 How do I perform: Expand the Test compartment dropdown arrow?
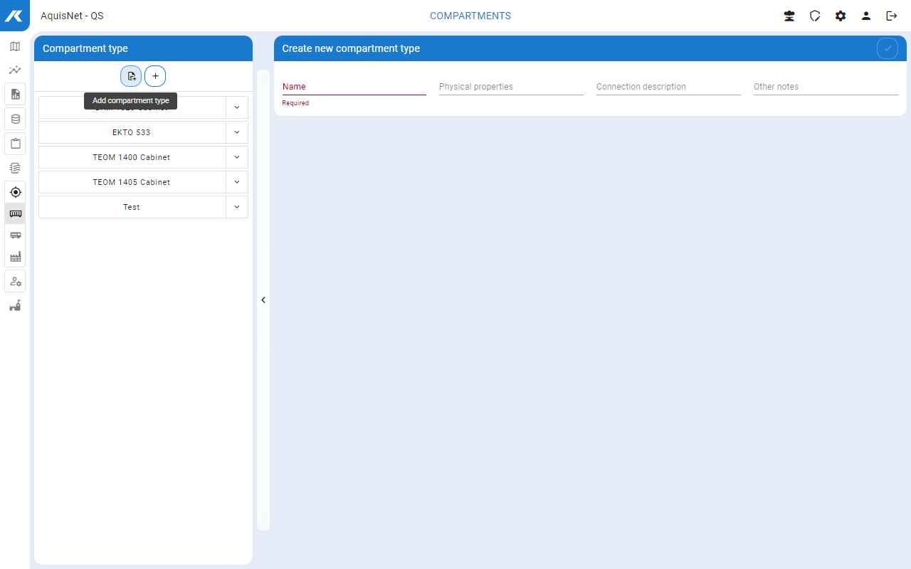pyautogui.click(x=237, y=207)
